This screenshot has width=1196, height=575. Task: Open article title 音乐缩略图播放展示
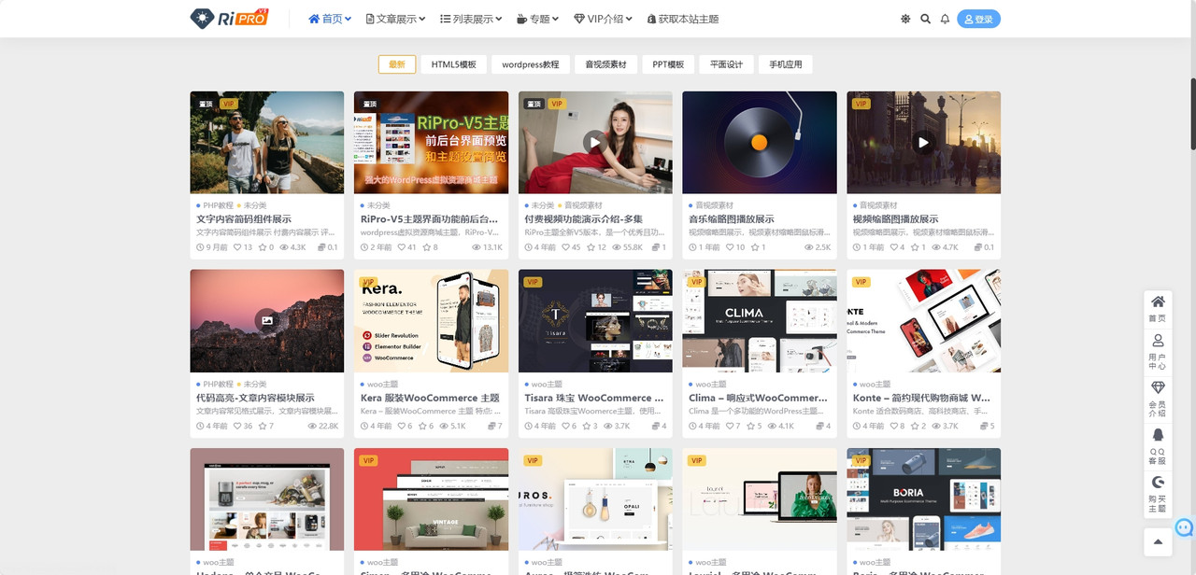point(732,219)
